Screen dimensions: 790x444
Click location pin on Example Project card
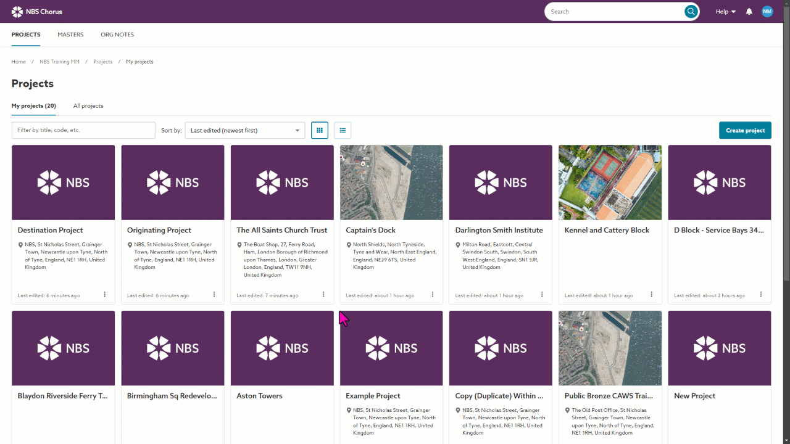pos(348,411)
